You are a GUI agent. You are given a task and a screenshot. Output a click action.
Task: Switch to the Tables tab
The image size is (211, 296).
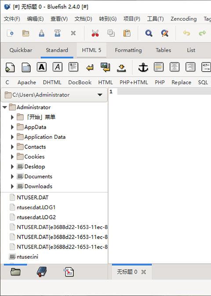[164, 50]
